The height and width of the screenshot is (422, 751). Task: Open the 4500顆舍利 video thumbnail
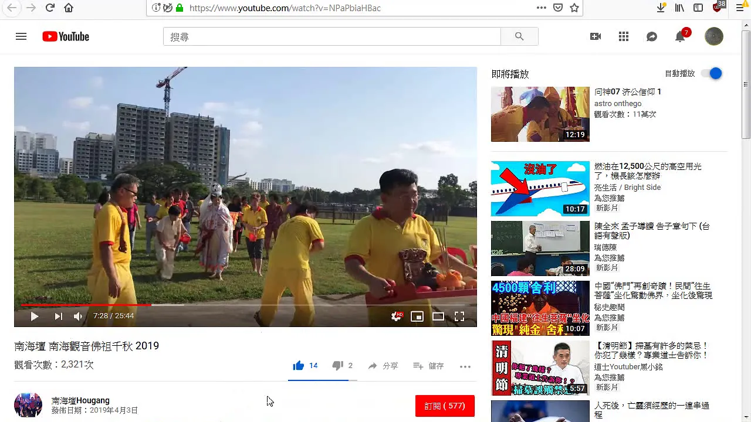pos(540,308)
